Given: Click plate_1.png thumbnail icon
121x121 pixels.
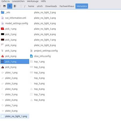Looking at the screenshot, I should coord(3,73).
